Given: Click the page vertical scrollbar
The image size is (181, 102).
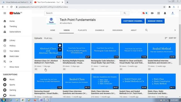Looking at the screenshot, I should (180, 44).
